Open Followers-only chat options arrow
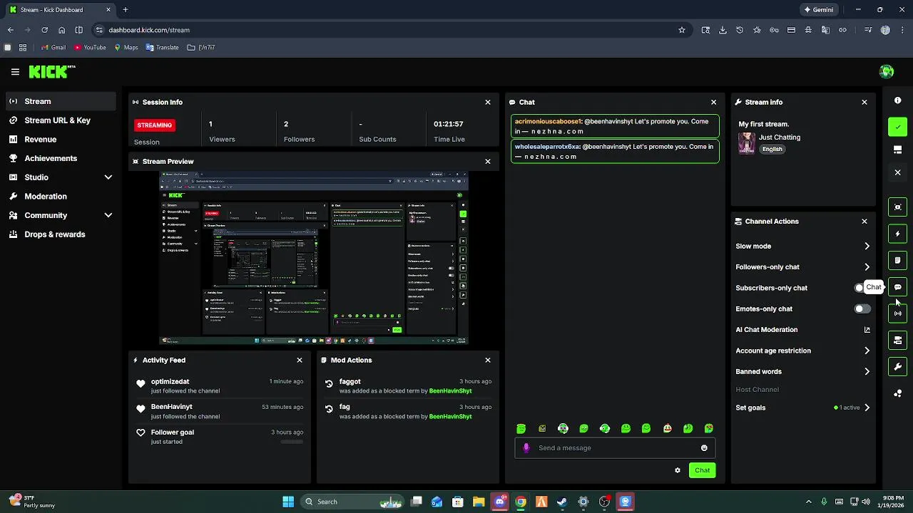This screenshot has width=913, height=513. tap(867, 267)
